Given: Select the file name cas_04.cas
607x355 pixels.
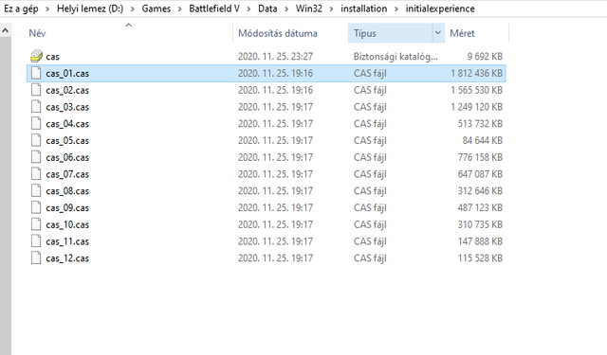Looking at the screenshot, I should (67, 124).
